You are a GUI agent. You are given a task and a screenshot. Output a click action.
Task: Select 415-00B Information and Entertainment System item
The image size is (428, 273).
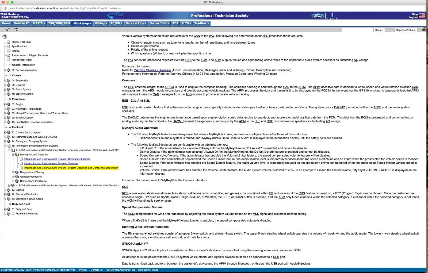67,186
